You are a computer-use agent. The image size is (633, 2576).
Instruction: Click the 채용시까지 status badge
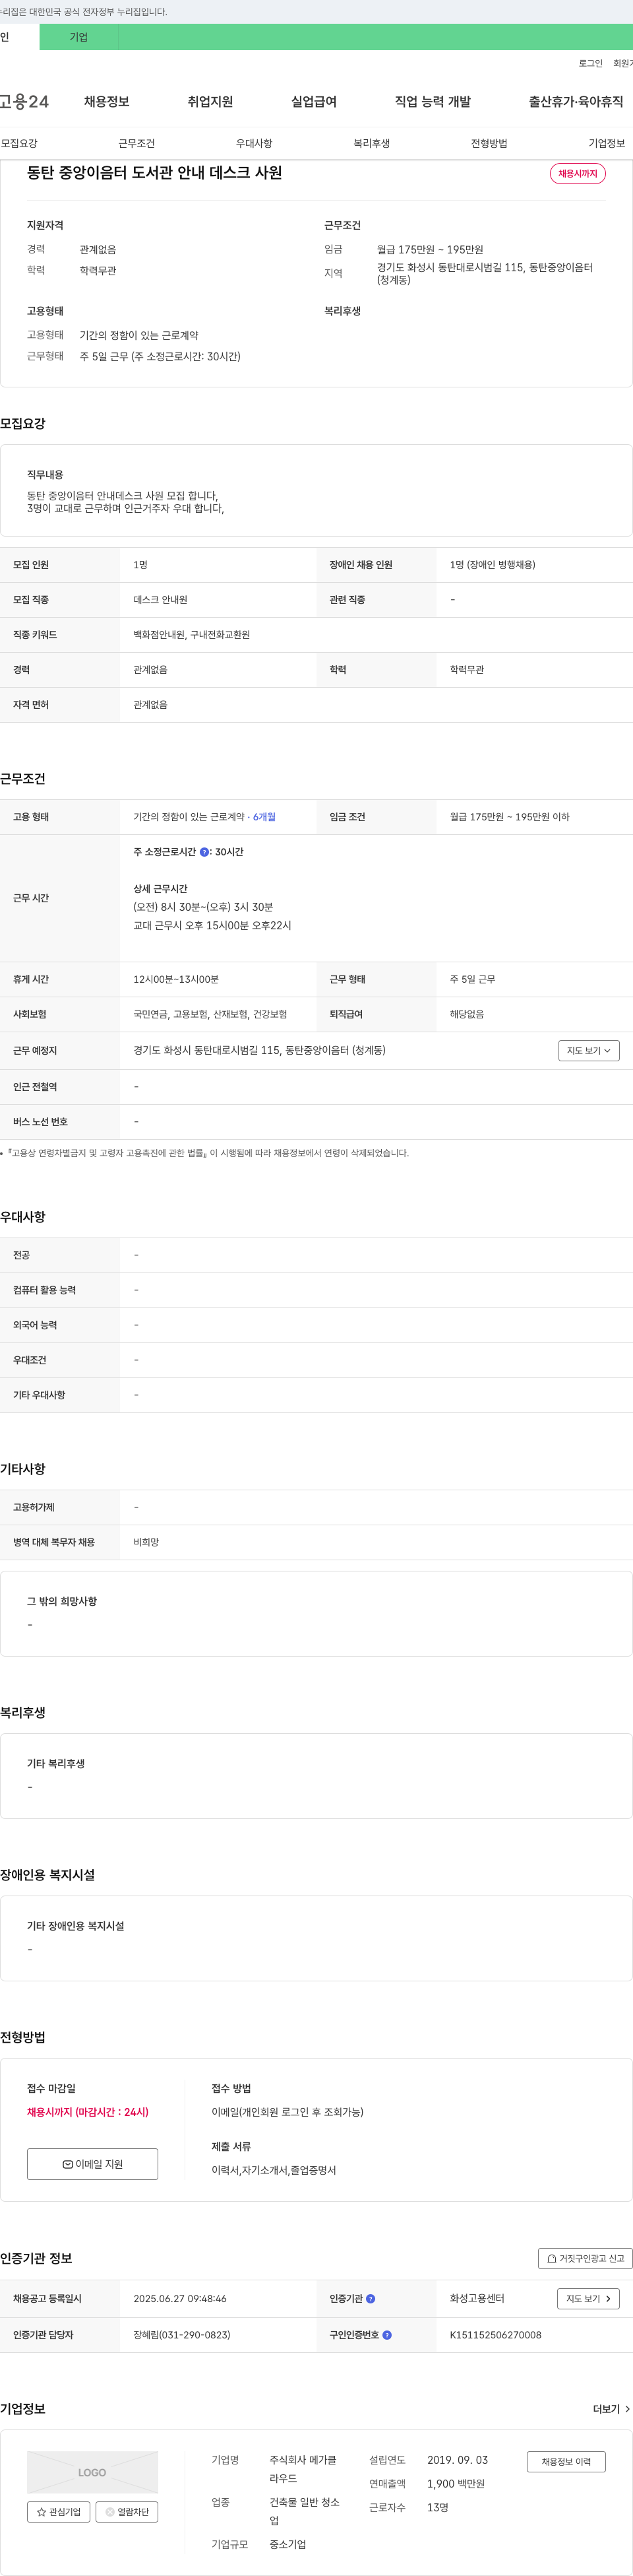pyautogui.click(x=577, y=173)
